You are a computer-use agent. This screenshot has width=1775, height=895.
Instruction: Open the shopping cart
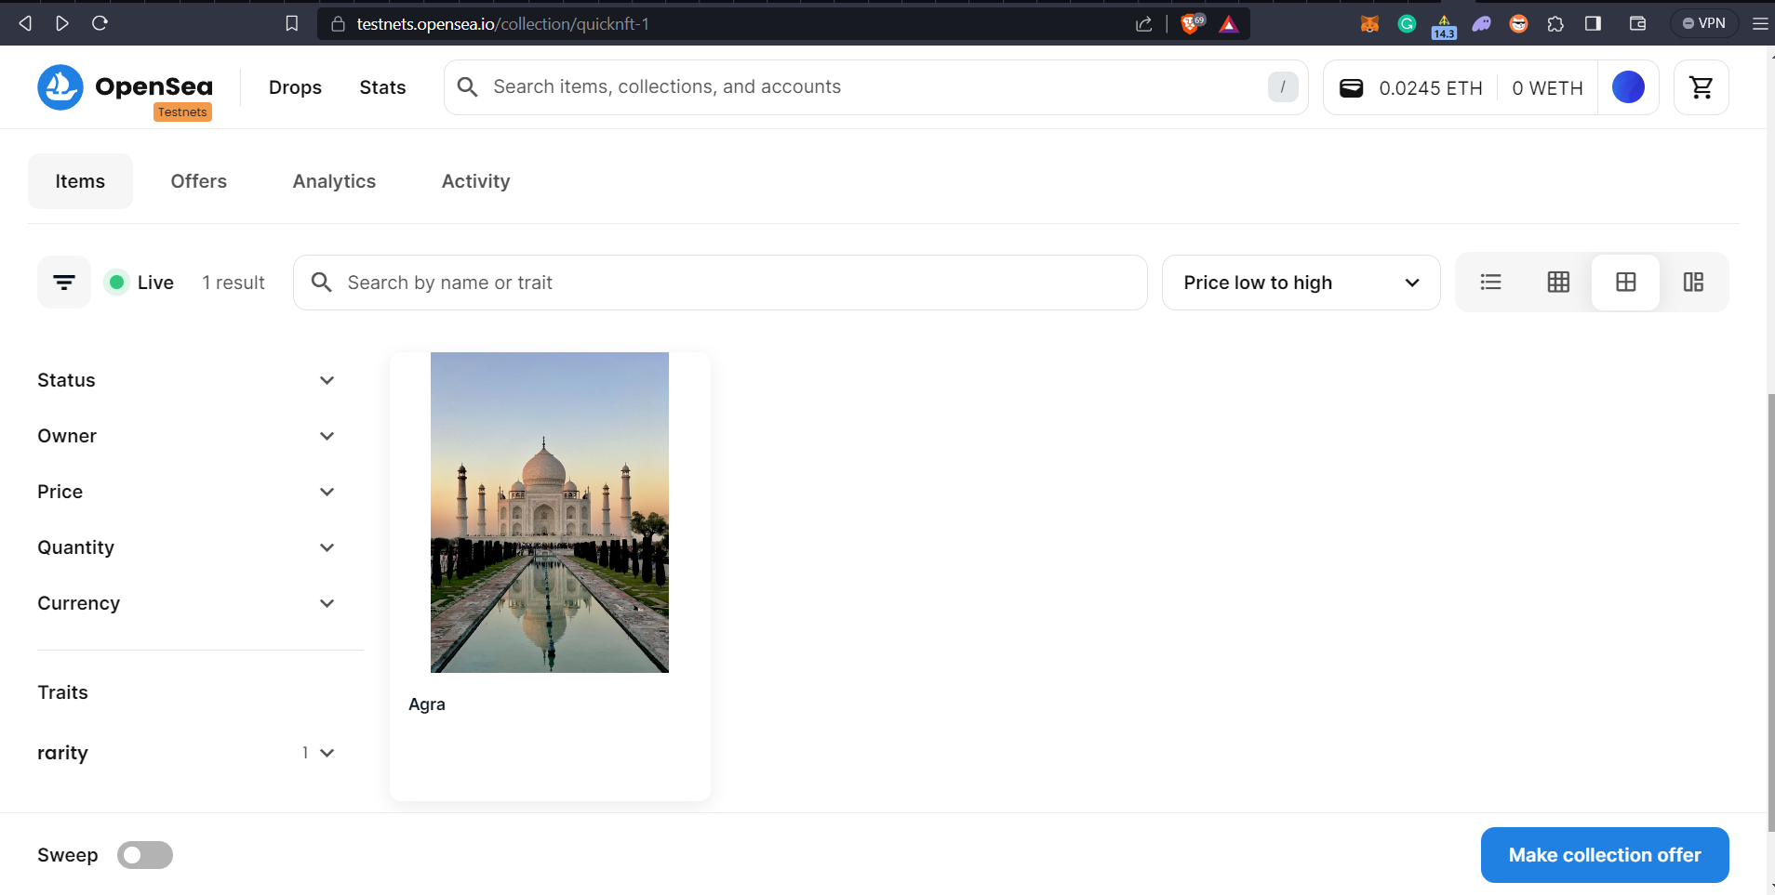[x=1701, y=87]
